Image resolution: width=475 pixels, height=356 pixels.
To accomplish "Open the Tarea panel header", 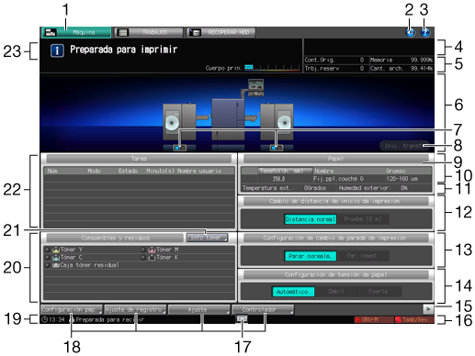I will [139, 159].
